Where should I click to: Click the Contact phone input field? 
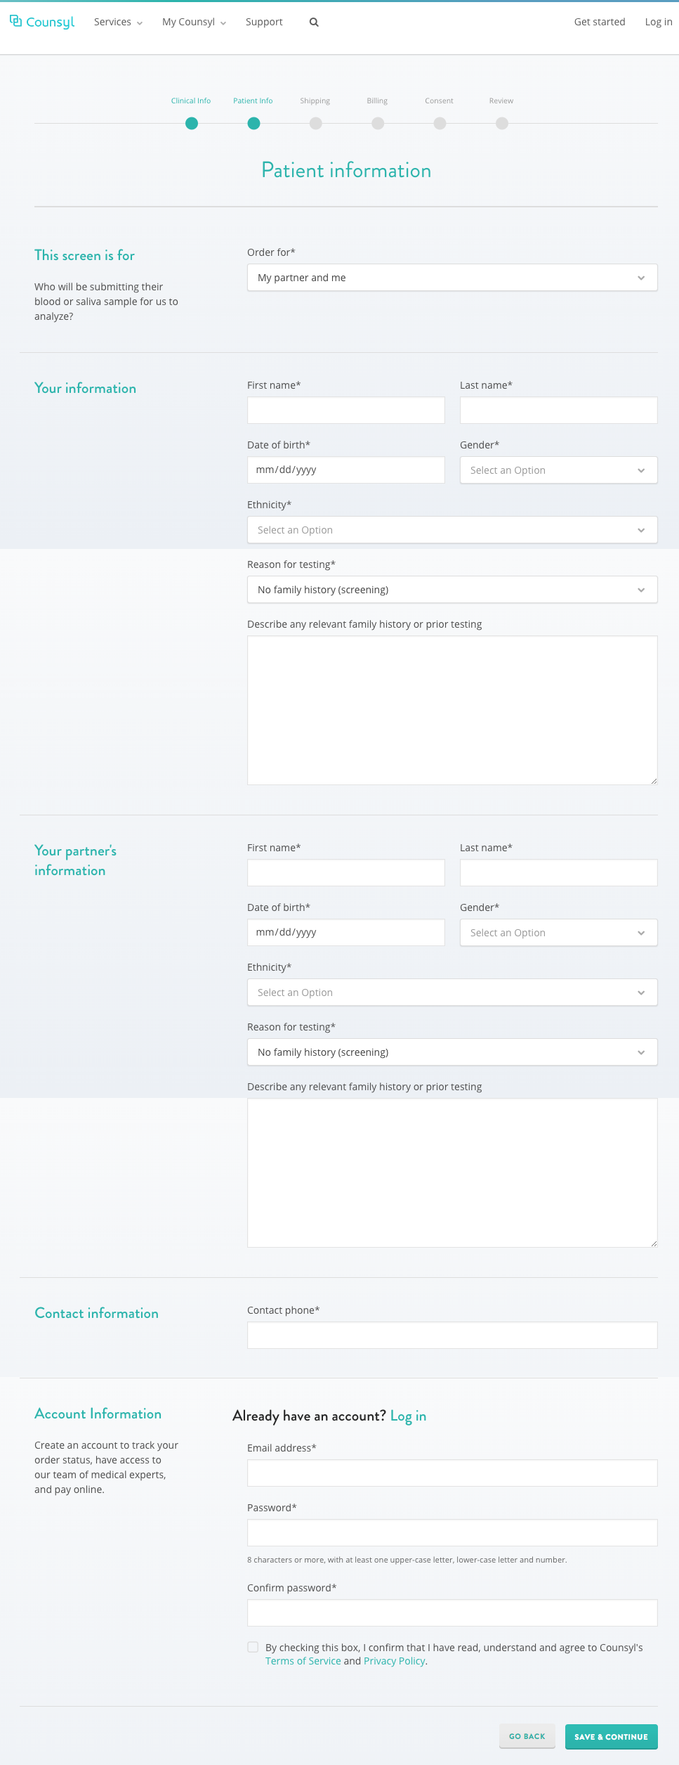tap(452, 1336)
